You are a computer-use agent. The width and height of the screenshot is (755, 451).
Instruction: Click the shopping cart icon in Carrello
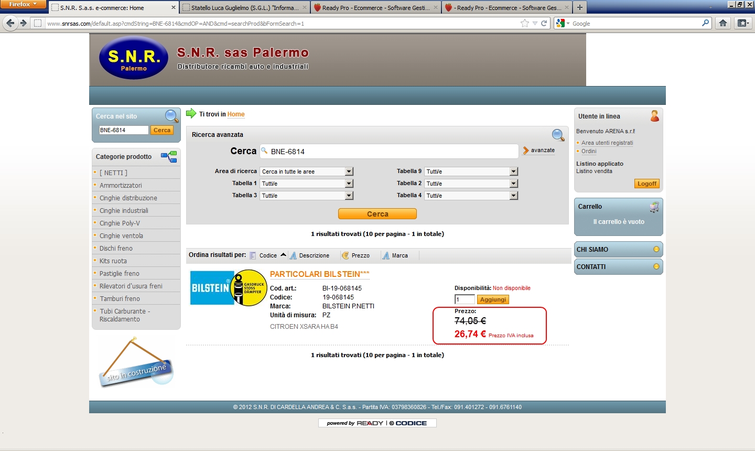point(654,207)
